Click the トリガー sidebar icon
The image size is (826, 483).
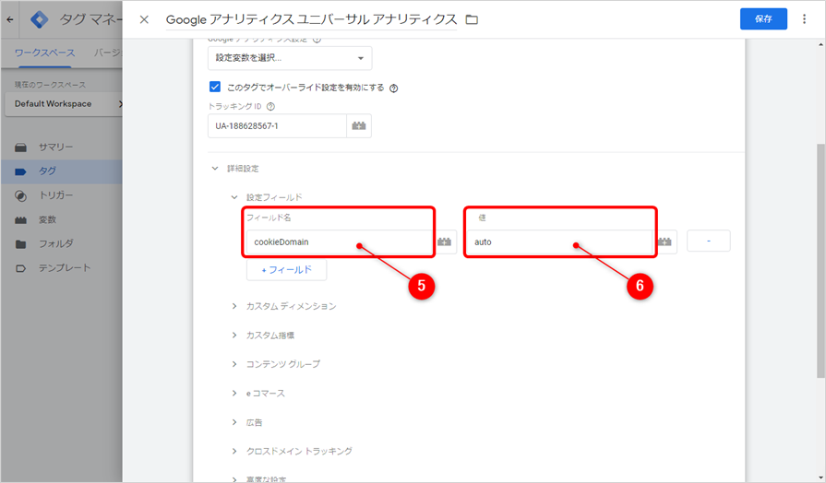pos(20,195)
